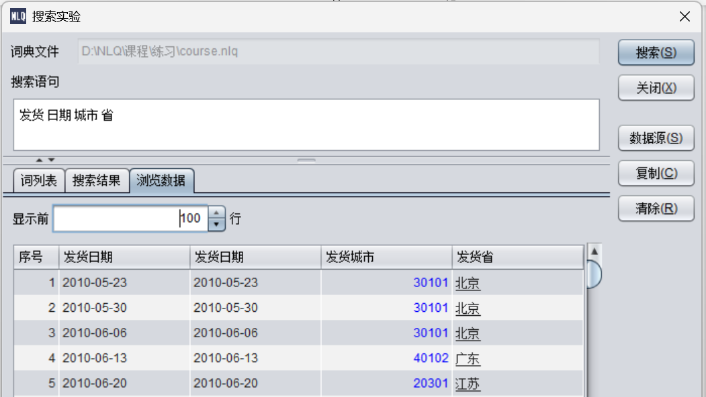Click the NLQ application icon in title bar
706x397 pixels.
pos(18,17)
